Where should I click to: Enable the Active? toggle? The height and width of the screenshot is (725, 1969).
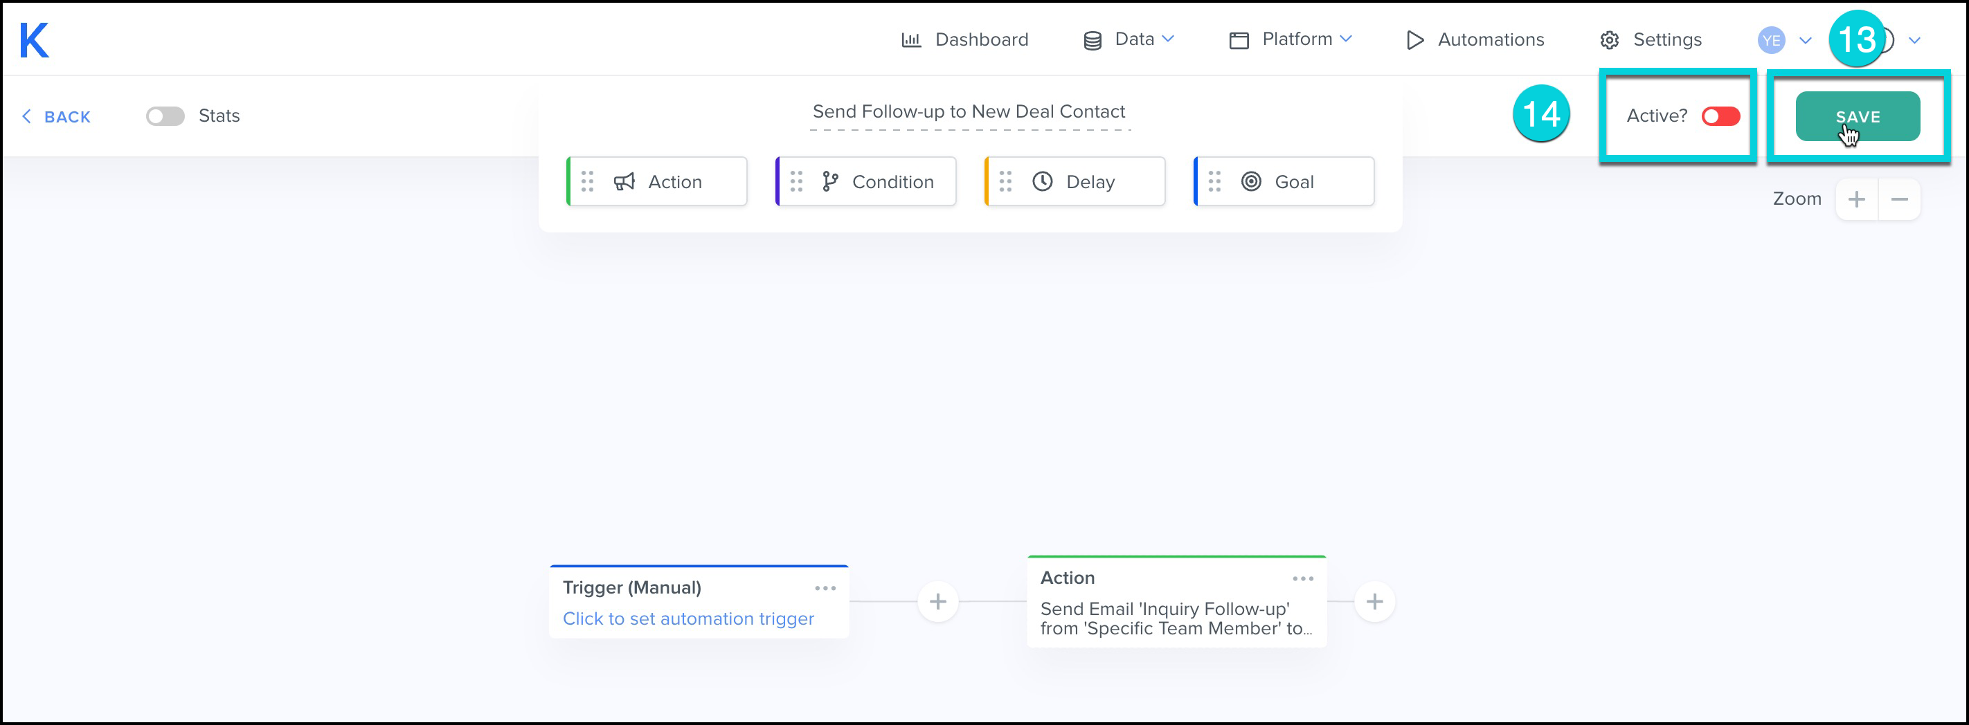(1720, 116)
